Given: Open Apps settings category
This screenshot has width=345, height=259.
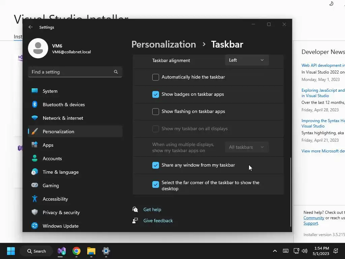Looking at the screenshot, I should pyautogui.click(x=75, y=145).
